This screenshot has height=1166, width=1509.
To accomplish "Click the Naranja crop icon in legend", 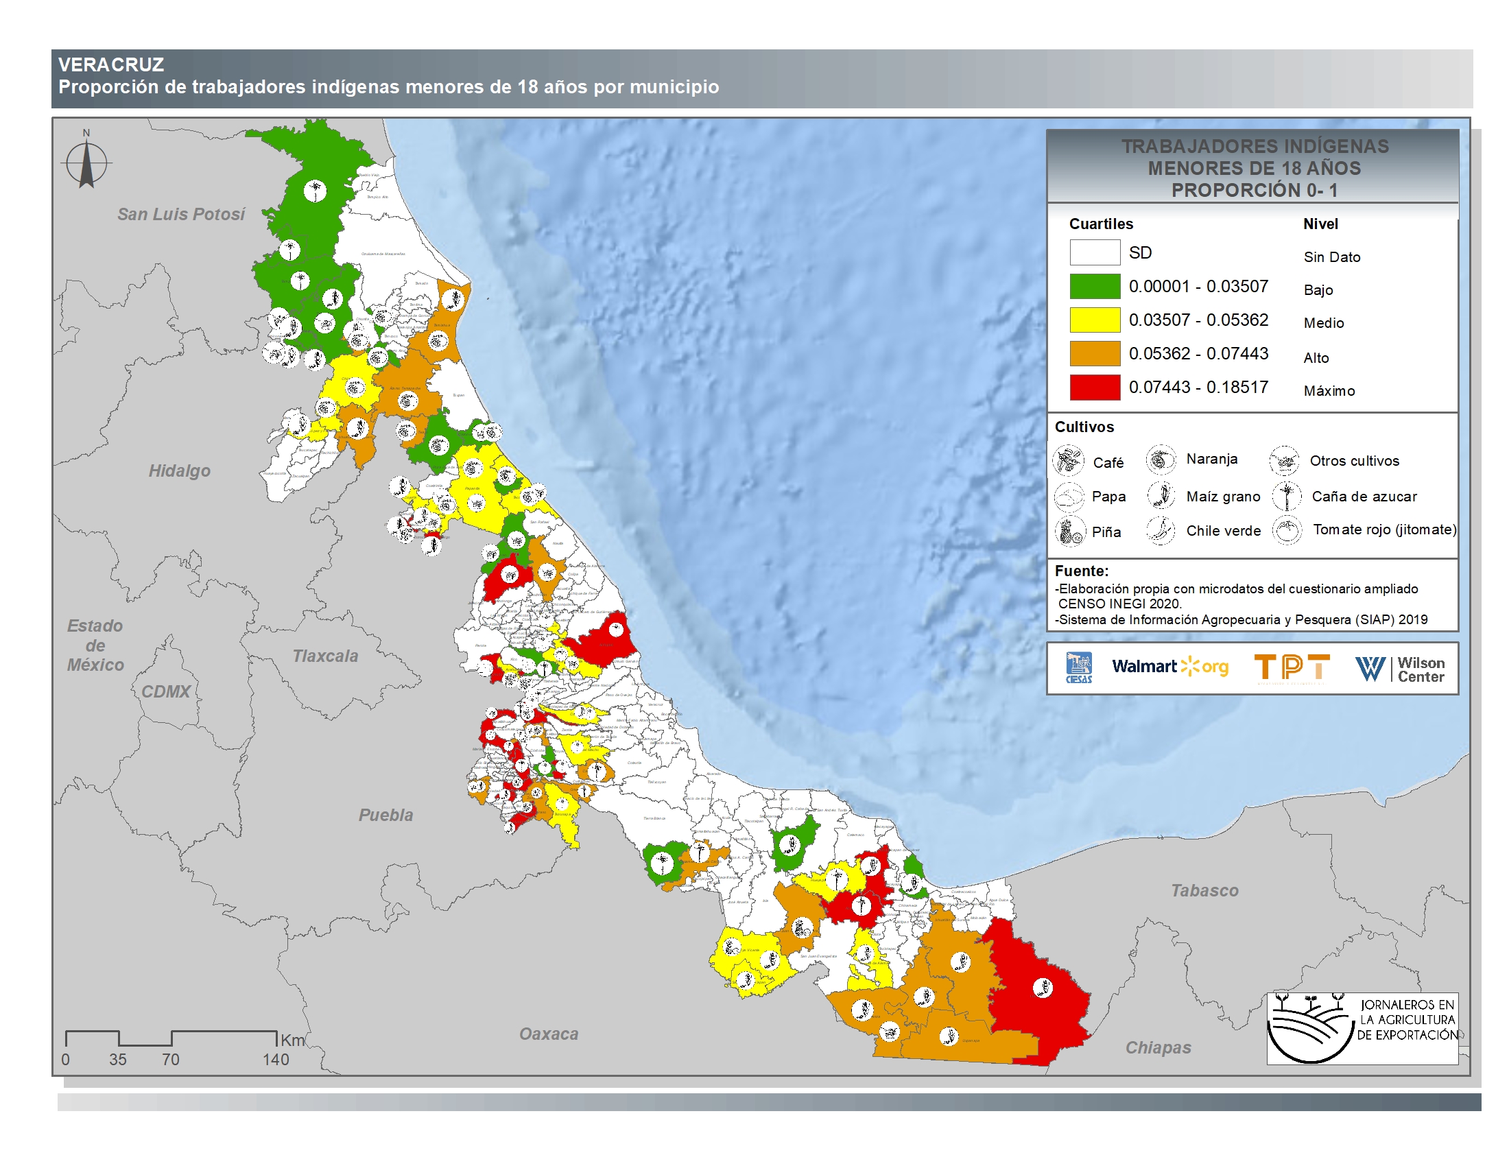I will (x=1161, y=460).
